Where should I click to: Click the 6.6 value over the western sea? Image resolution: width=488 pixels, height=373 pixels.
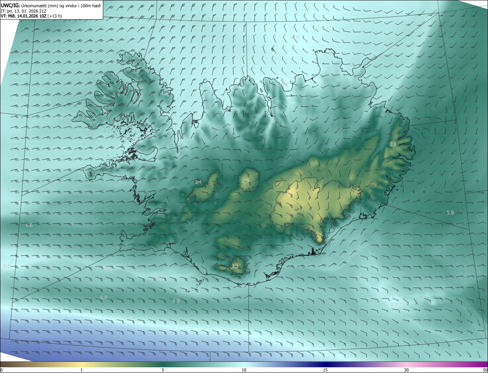tap(29, 225)
